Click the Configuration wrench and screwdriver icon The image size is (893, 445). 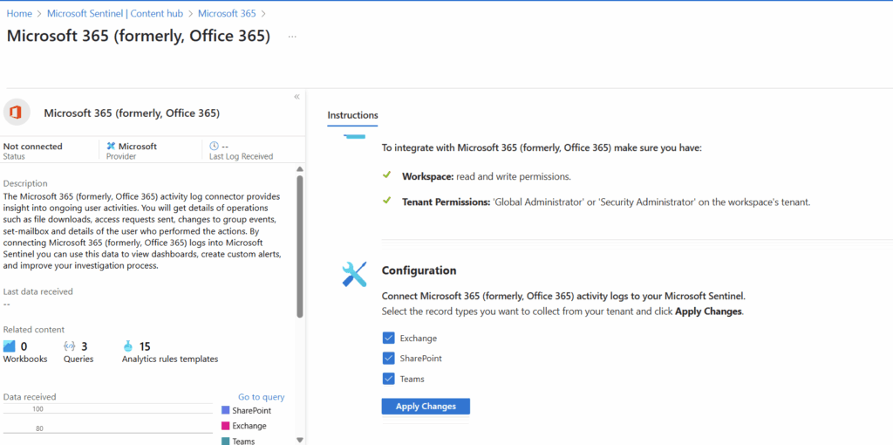354,274
